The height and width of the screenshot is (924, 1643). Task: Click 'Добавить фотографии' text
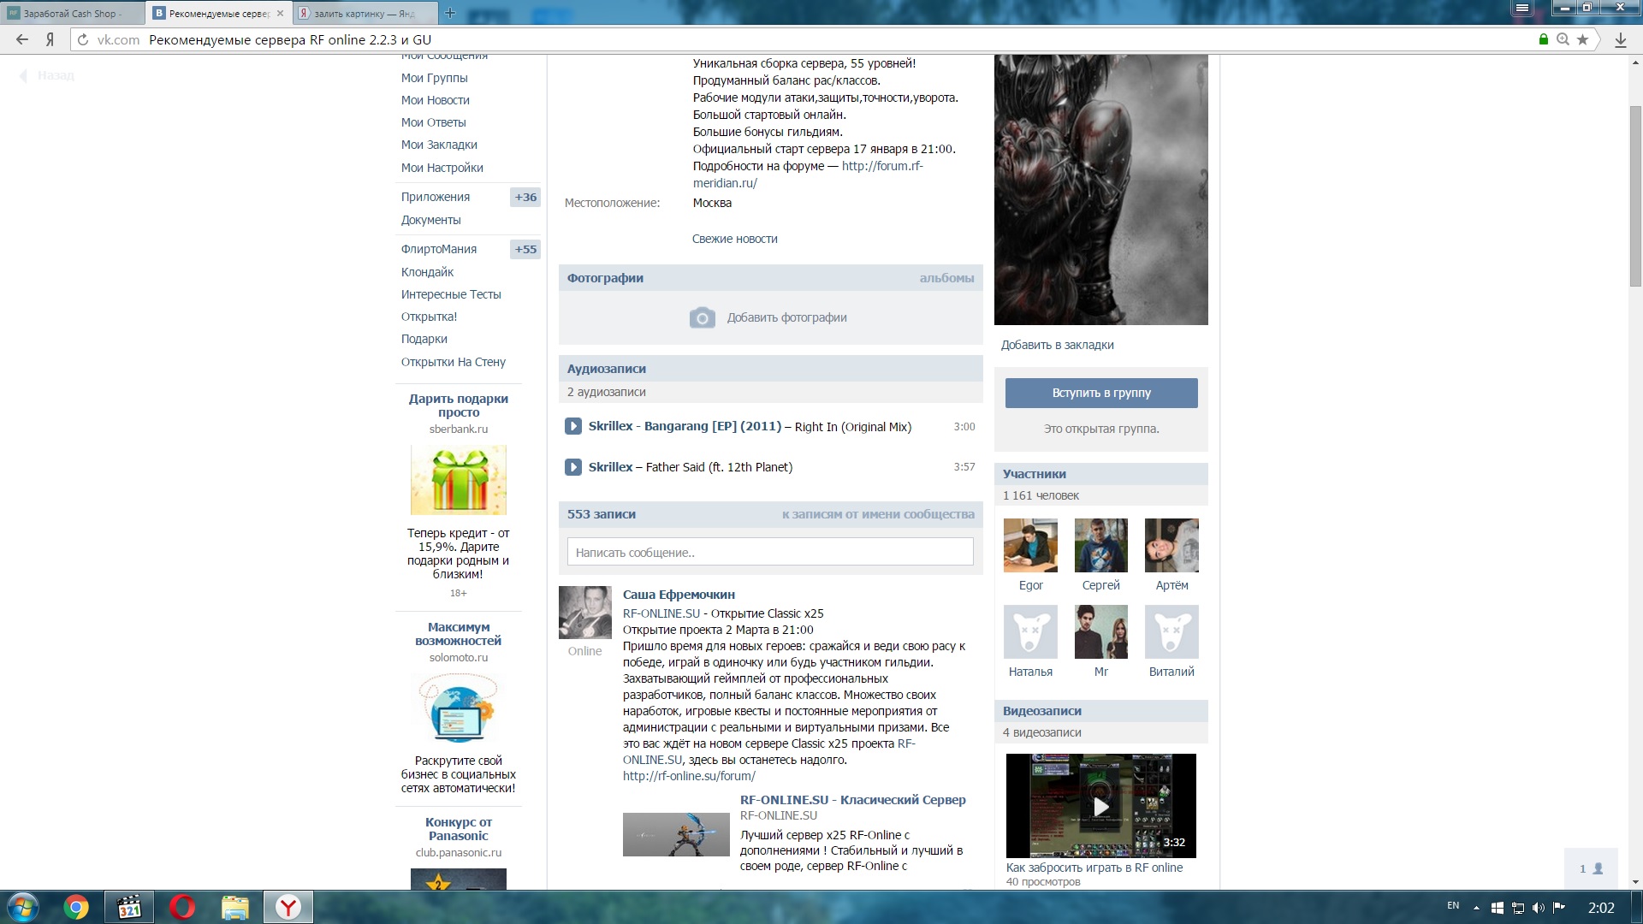[x=786, y=317]
